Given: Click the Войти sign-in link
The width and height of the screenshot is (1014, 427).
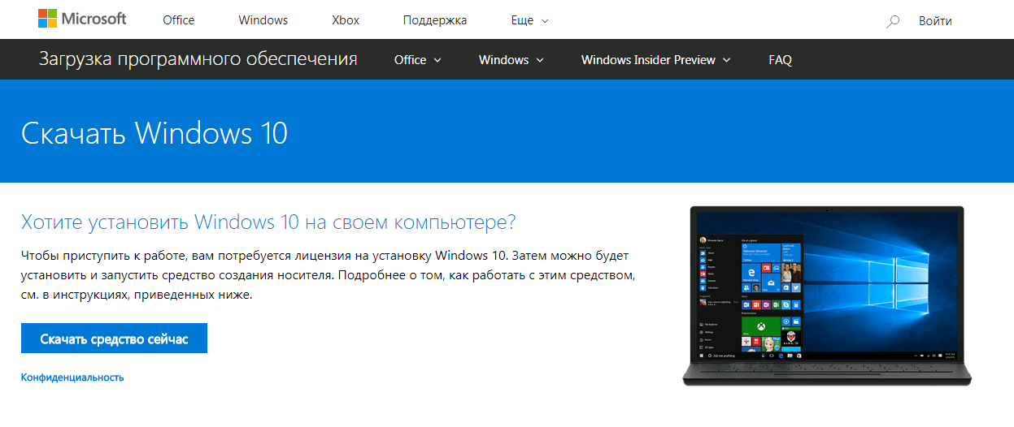Looking at the screenshot, I should (x=935, y=21).
